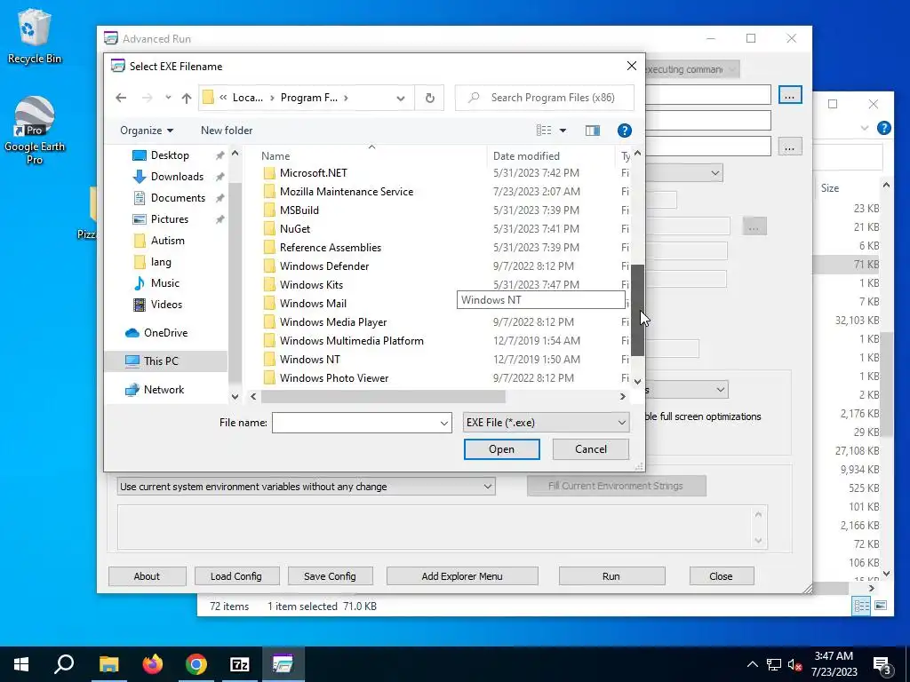Open File Explorer from taskbar
This screenshot has height=682, width=910.
[x=108, y=664]
